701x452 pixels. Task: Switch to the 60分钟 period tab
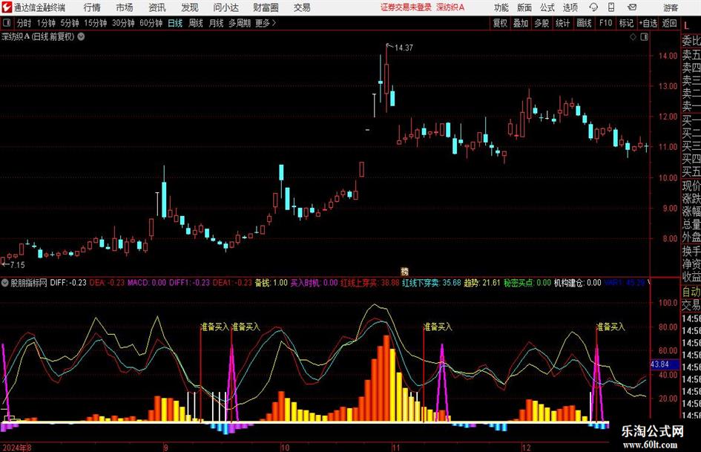tap(151, 23)
